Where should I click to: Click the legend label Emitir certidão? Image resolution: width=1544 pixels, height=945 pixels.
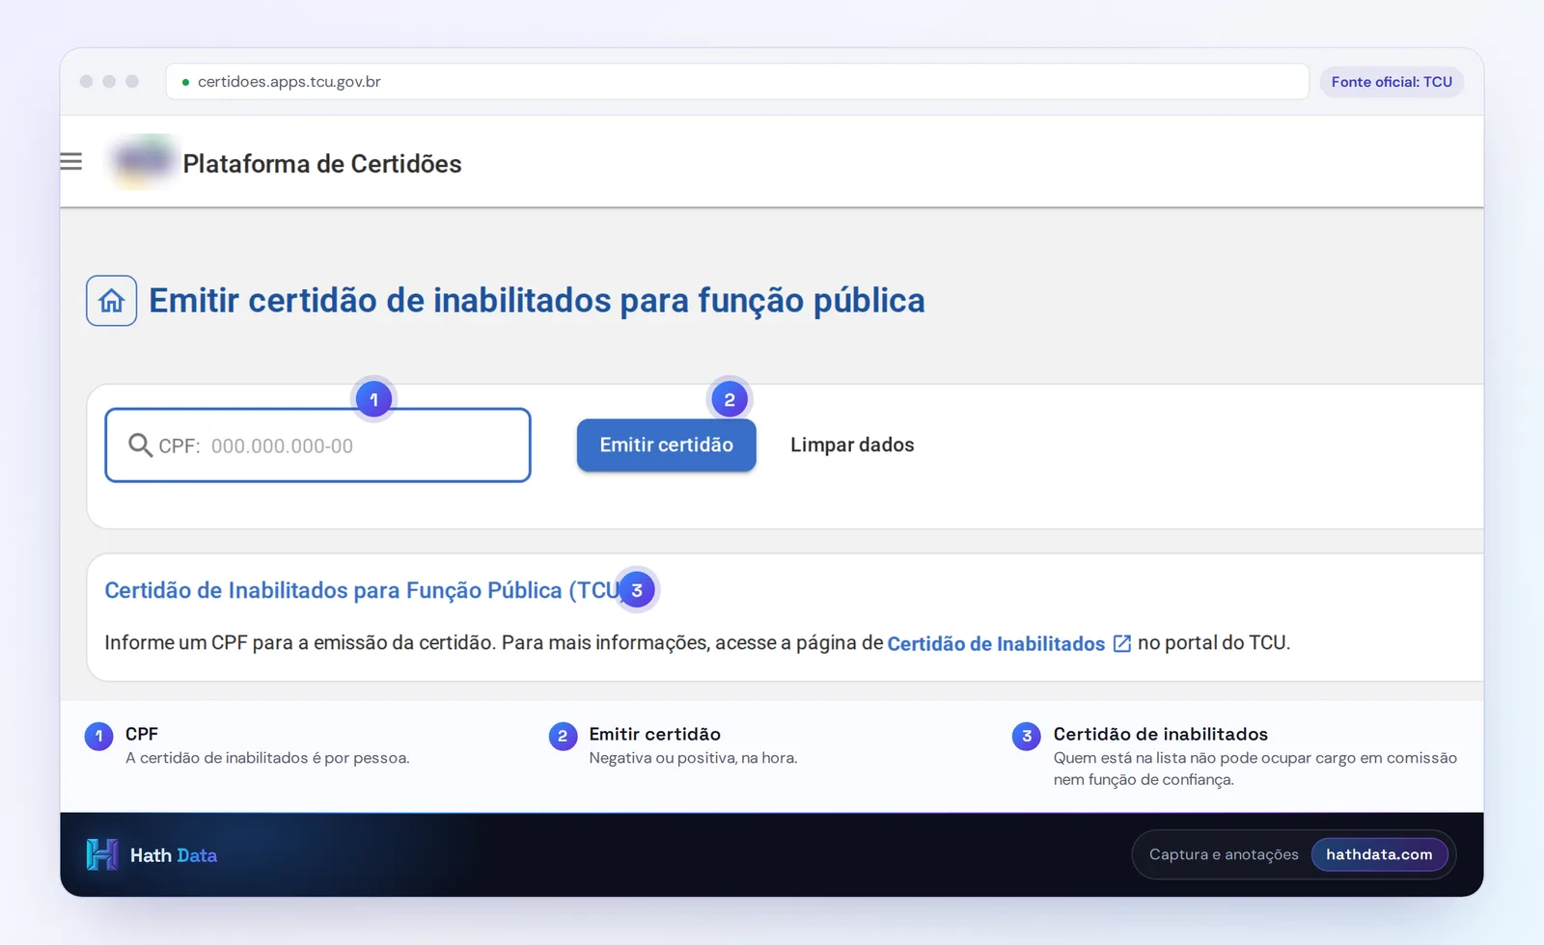(x=655, y=734)
